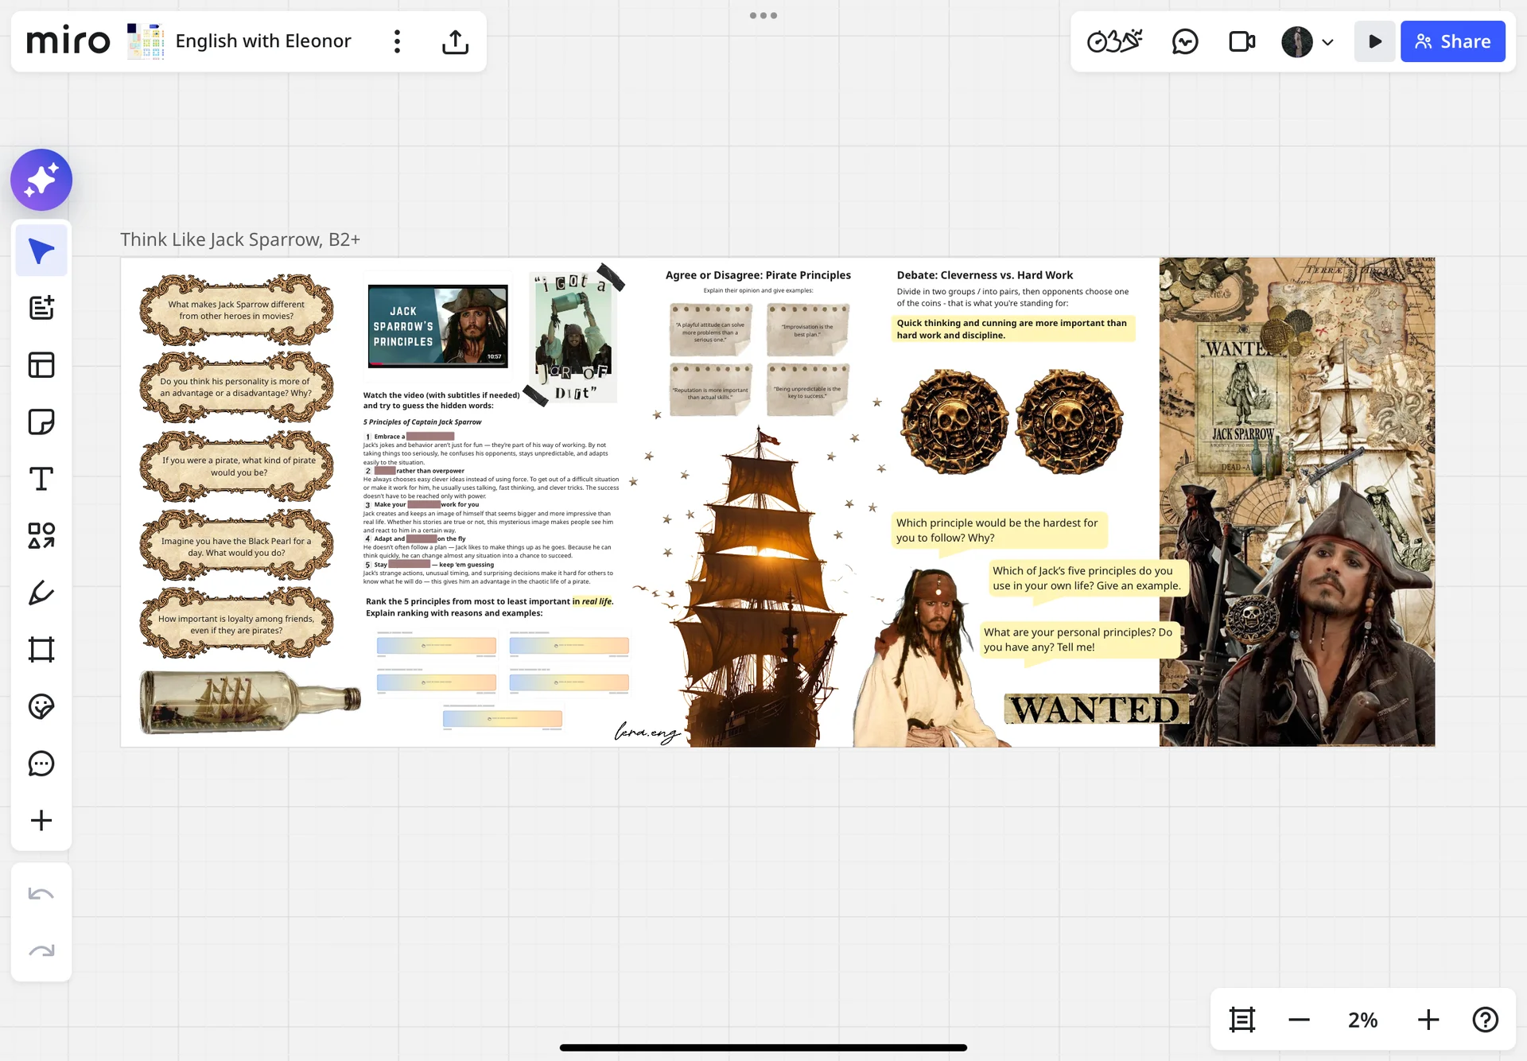
Task: Select the 'Rank the 5 principles' instruction text
Action: [490, 607]
